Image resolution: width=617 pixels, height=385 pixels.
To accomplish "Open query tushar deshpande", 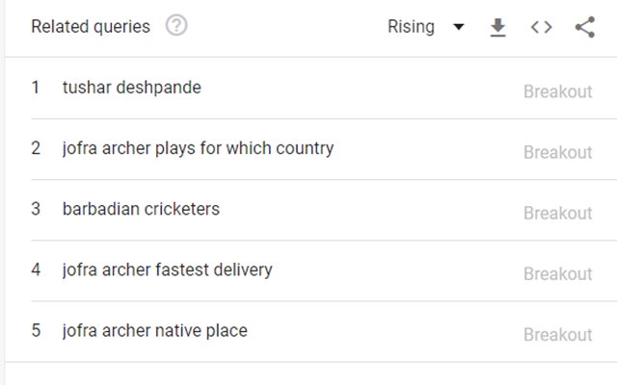I will (131, 88).
